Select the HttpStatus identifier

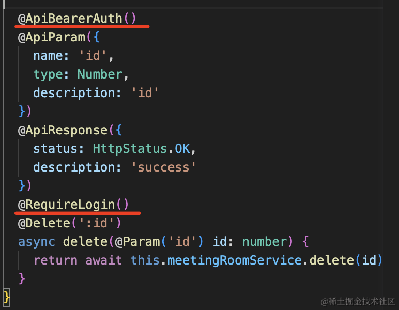(130, 149)
